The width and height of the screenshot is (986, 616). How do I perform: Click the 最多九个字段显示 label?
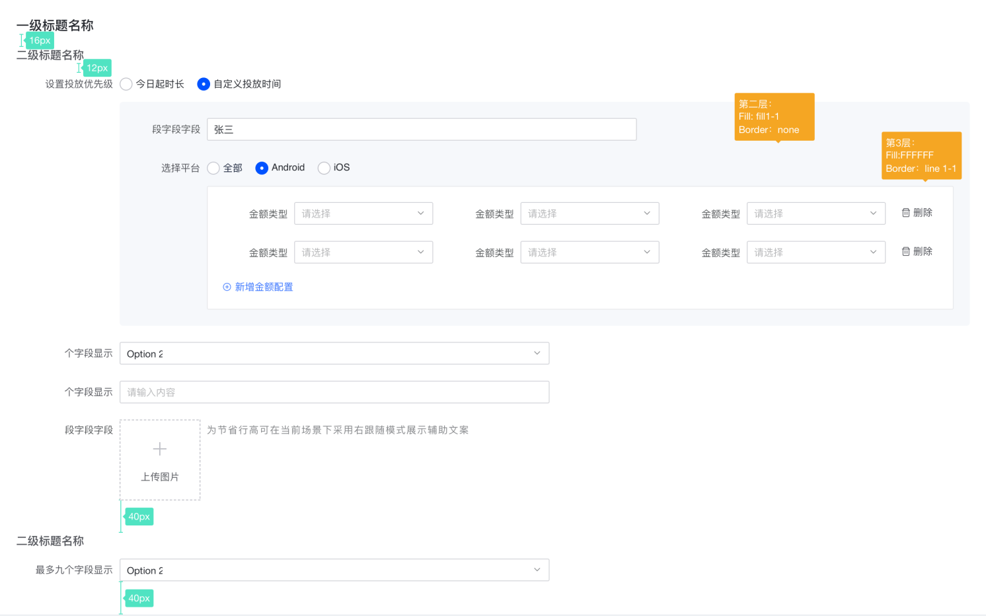click(x=74, y=570)
